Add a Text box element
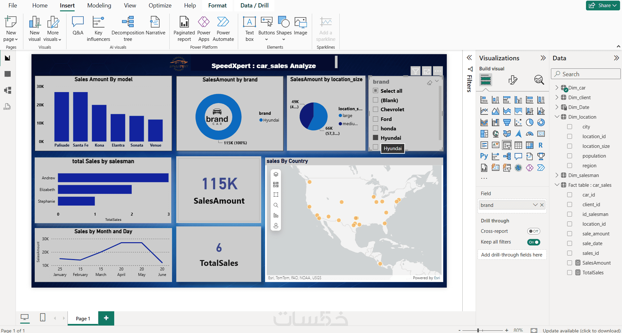The image size is (622, 333). coord(250,29)
